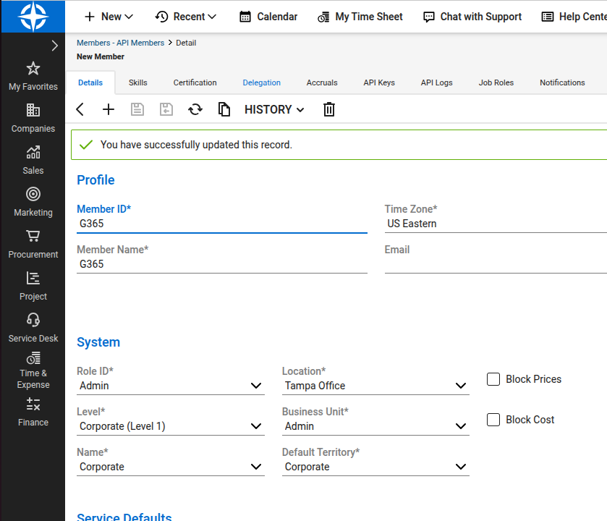Open the Role ID dropdown
The image size is (607, 521).
click(x=170, y=386)
